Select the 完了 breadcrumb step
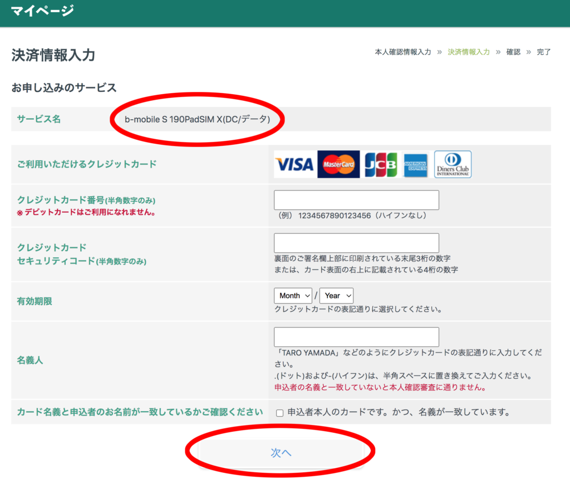 (x=544, y=52)
